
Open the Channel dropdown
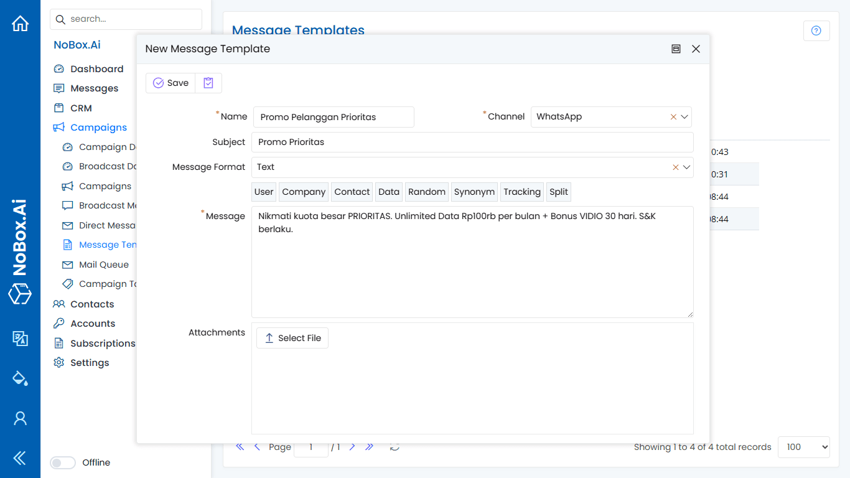(x=684, y=116)
